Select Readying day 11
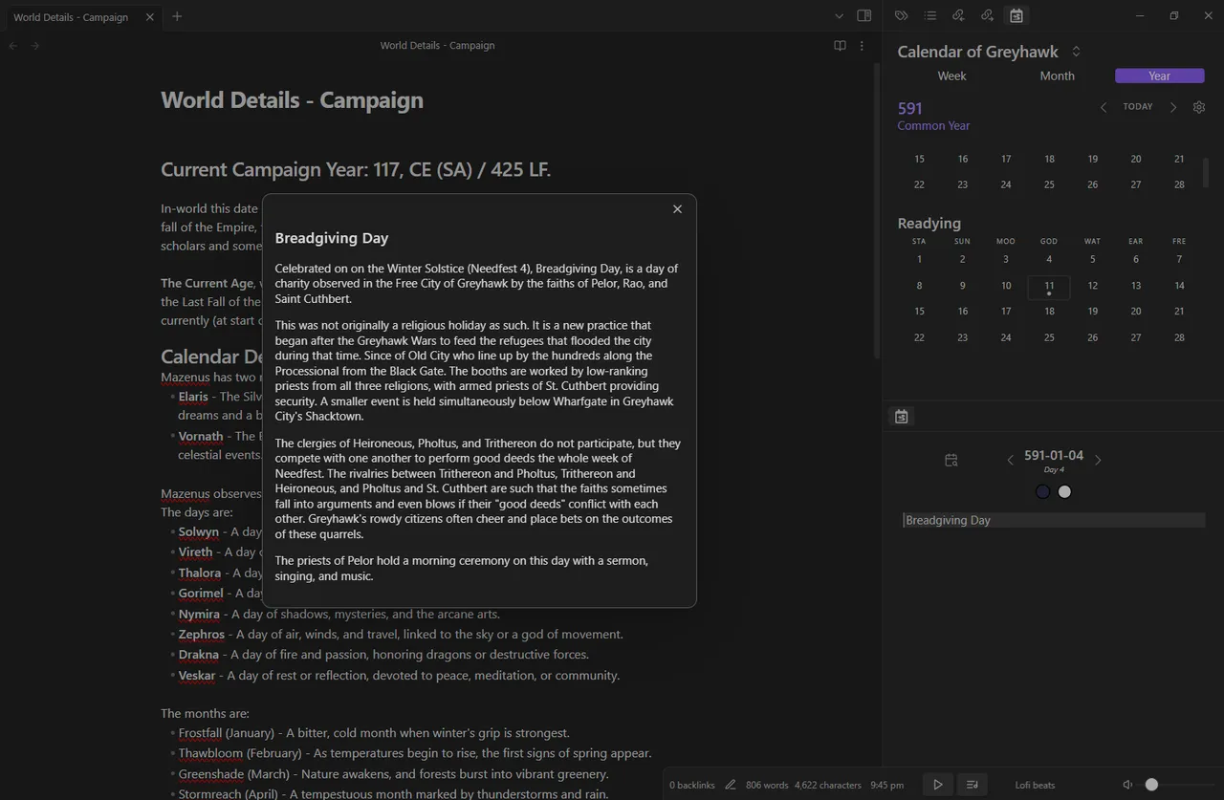 1049,286
